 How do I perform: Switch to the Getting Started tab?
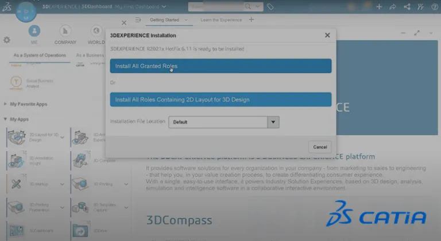coord(164,20)
